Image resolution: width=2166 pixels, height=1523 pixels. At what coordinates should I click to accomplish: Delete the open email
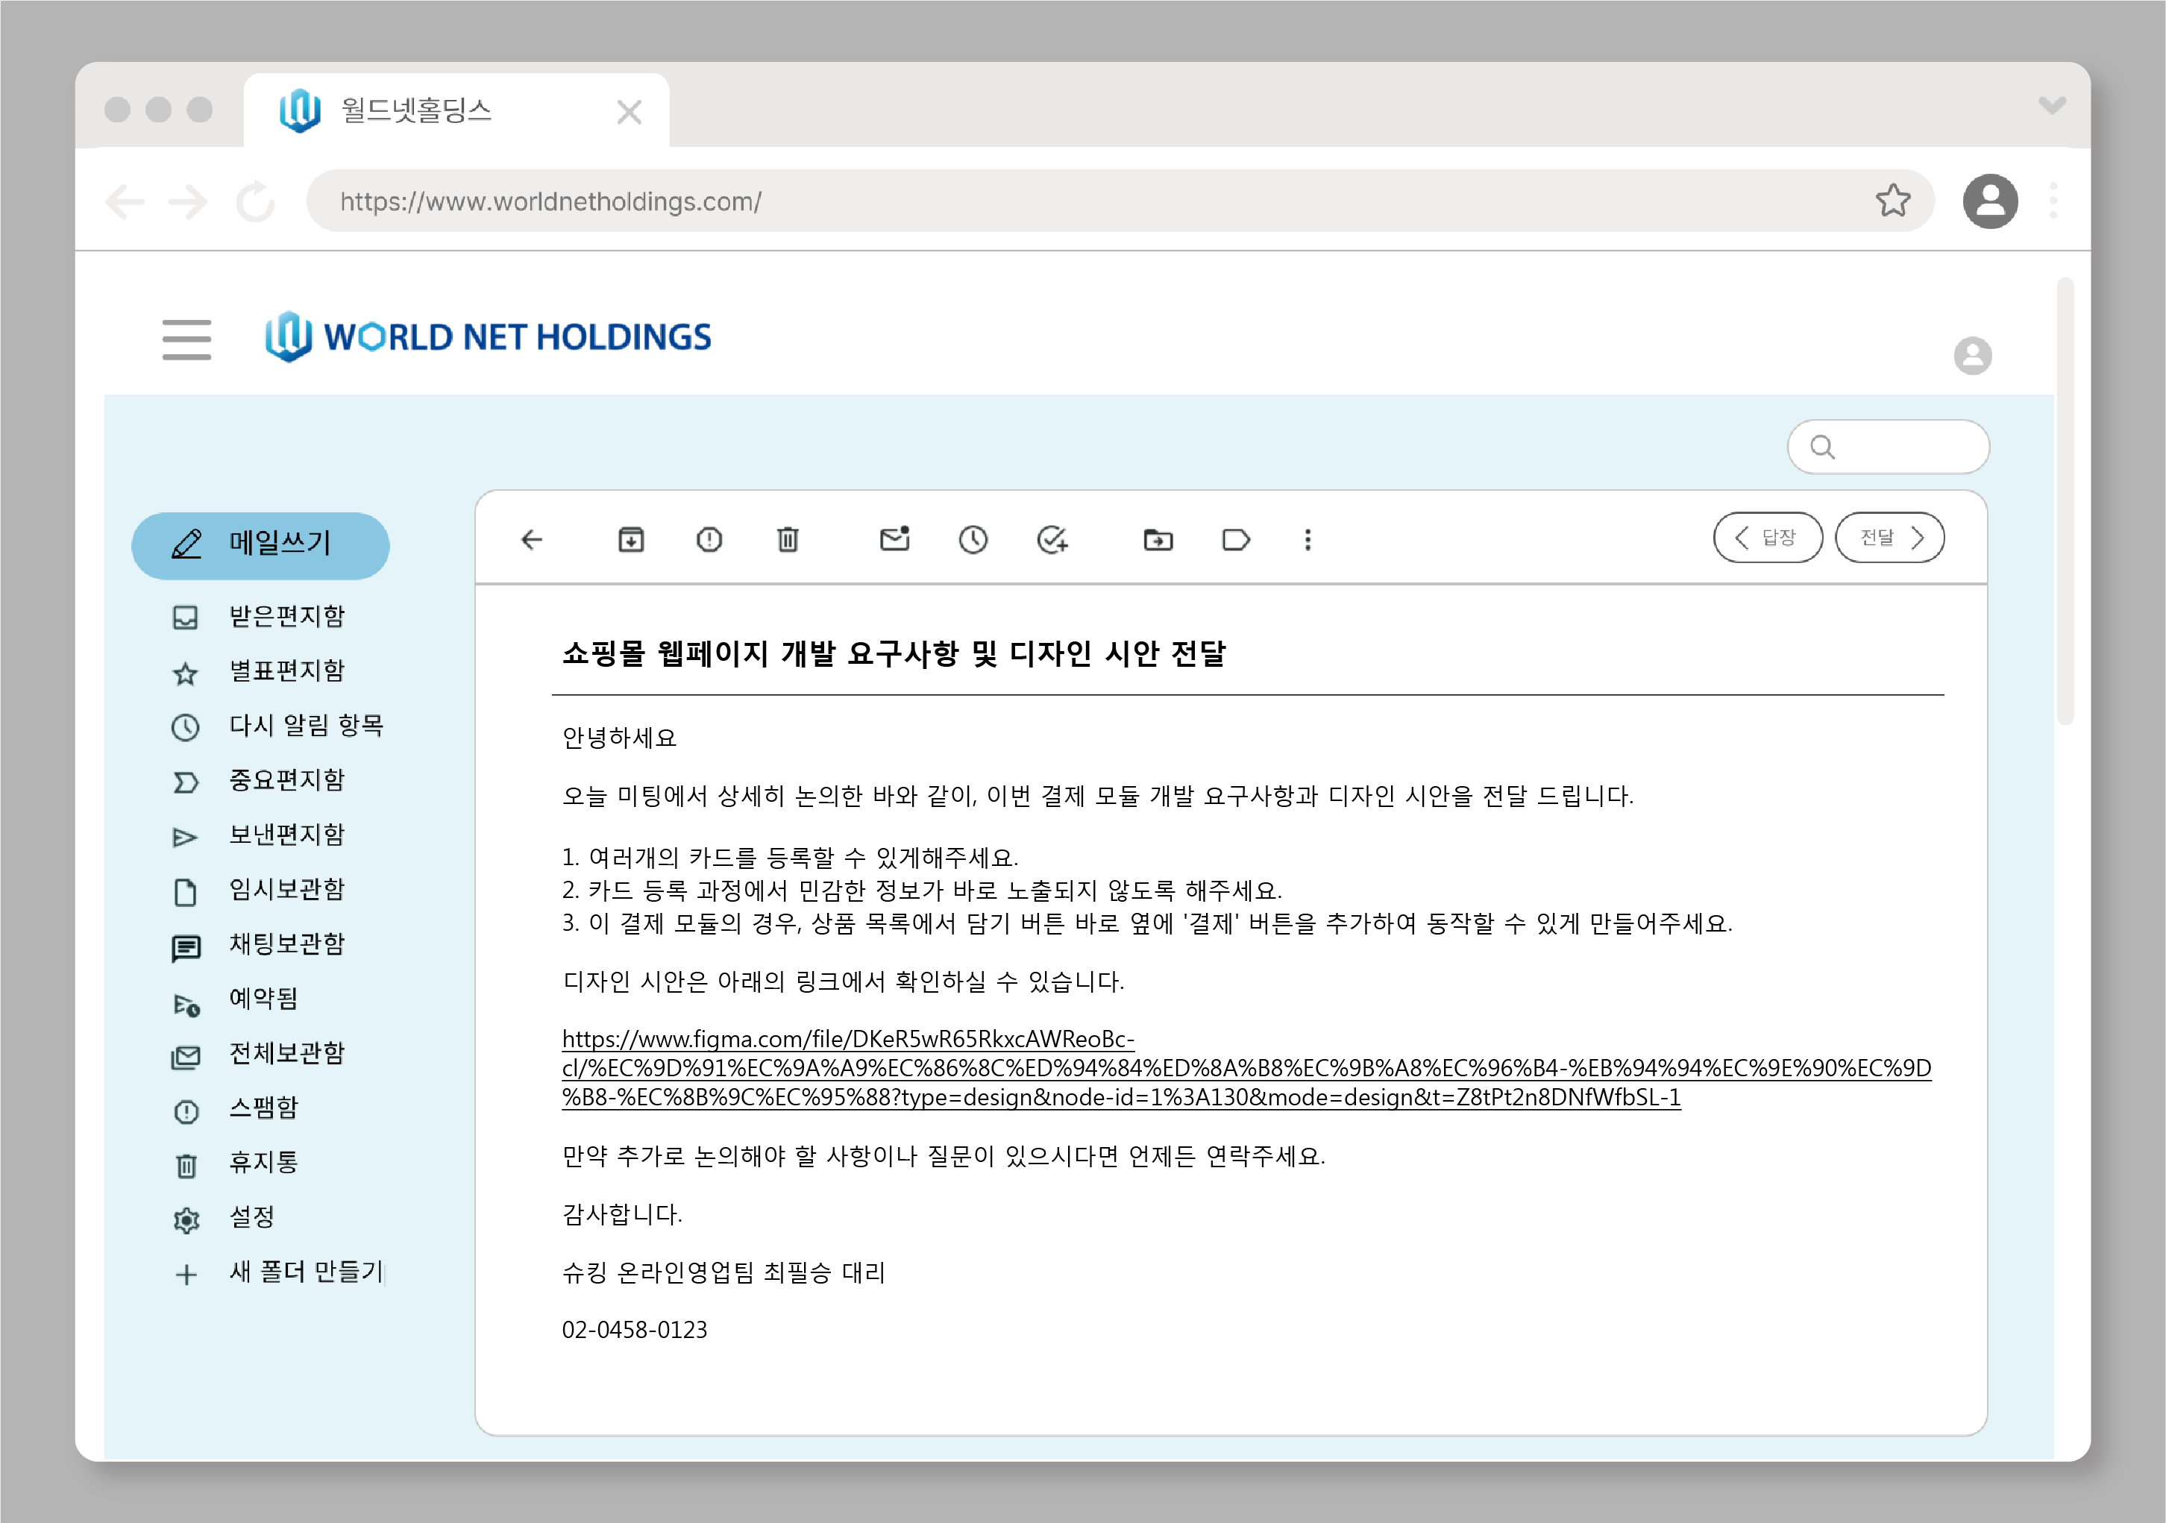click(x=788, y=540)
